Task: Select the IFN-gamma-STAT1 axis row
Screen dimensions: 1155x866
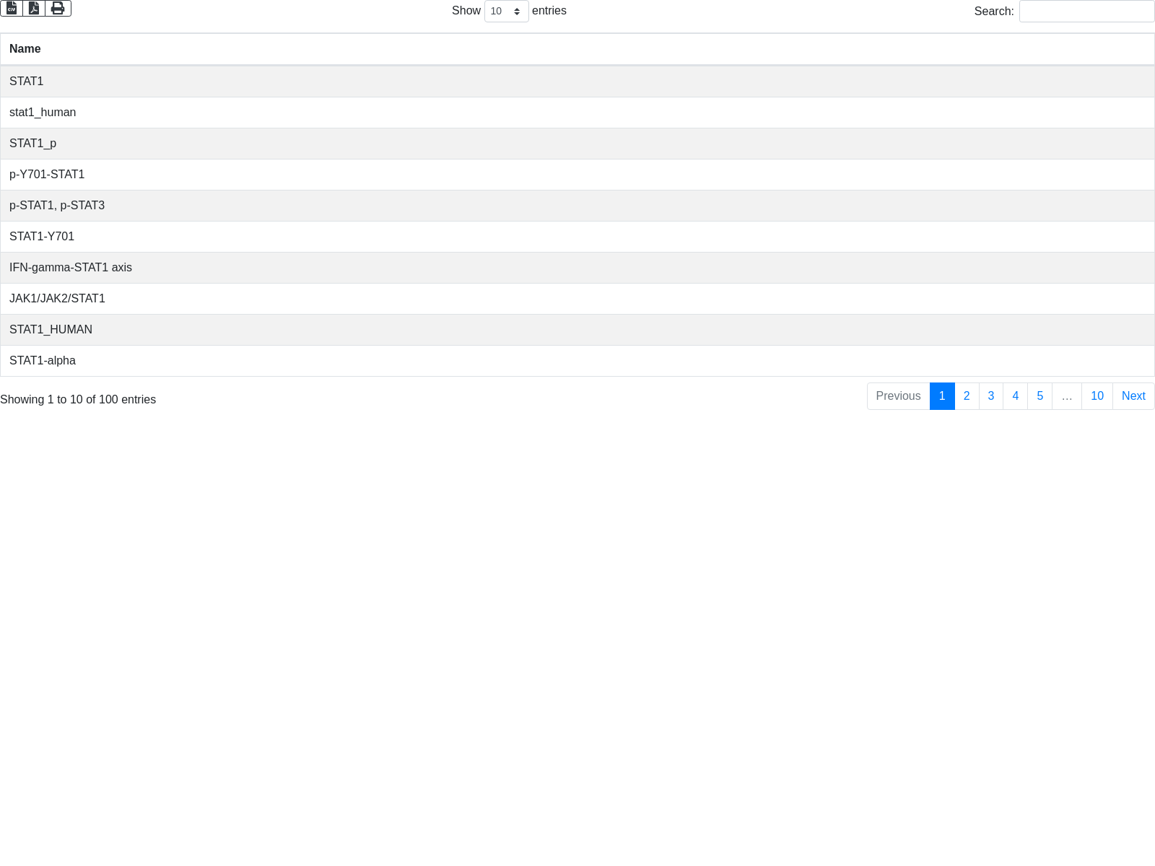Action: click(71, 268)
